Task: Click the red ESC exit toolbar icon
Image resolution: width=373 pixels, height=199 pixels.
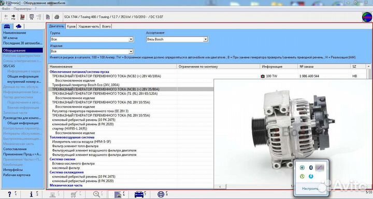Action: coord(22,17)
